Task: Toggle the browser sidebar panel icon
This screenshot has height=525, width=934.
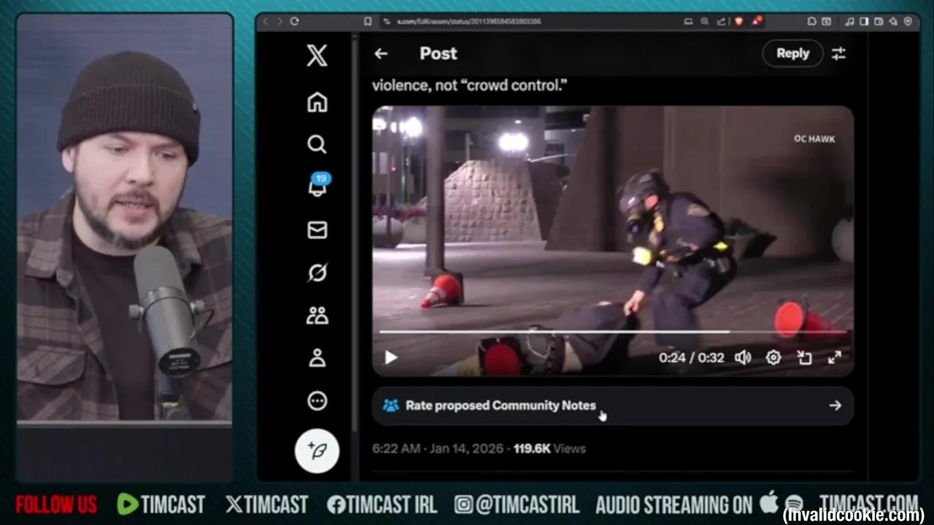Action: click(x=864, y=21)
